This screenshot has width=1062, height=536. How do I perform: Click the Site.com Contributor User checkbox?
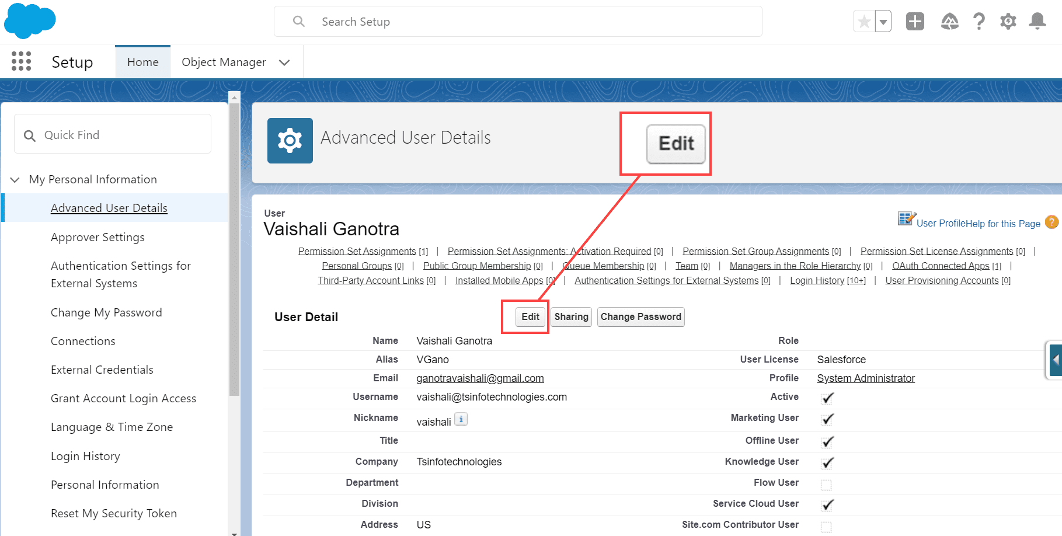pyautogui.click(x=826, y=527)
